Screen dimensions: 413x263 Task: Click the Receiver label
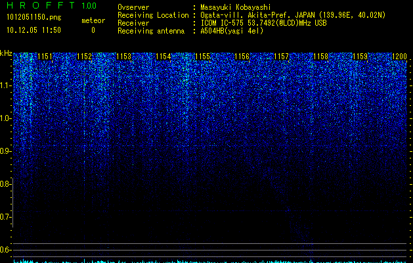[x=133, y=23]
